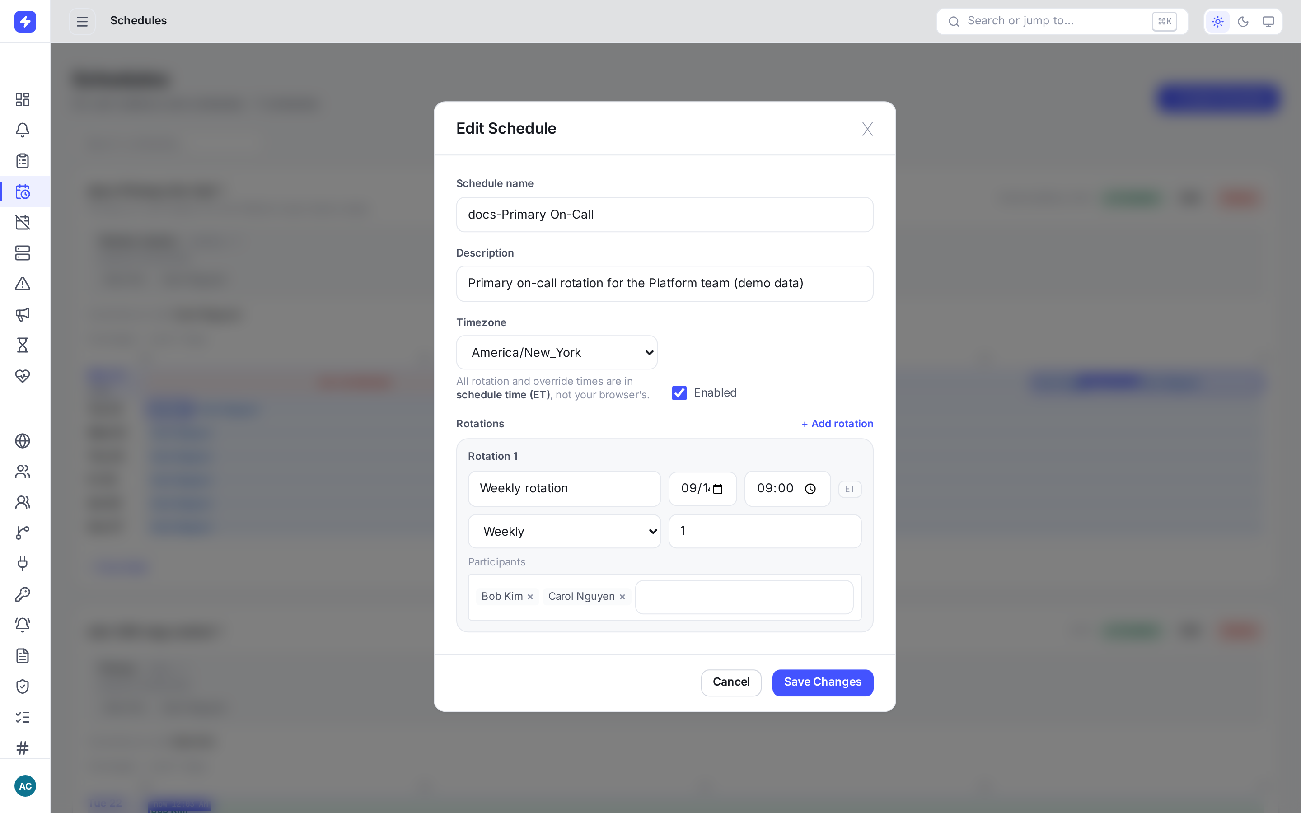Switch to system theme monitor icon
This screenshot has height=813, width=1301.
click(x=1268, y=22)
